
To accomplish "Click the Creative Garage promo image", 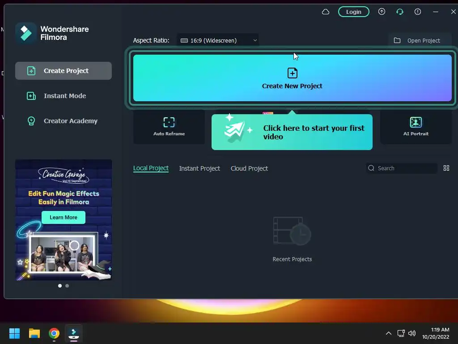I will coord(64,220).
